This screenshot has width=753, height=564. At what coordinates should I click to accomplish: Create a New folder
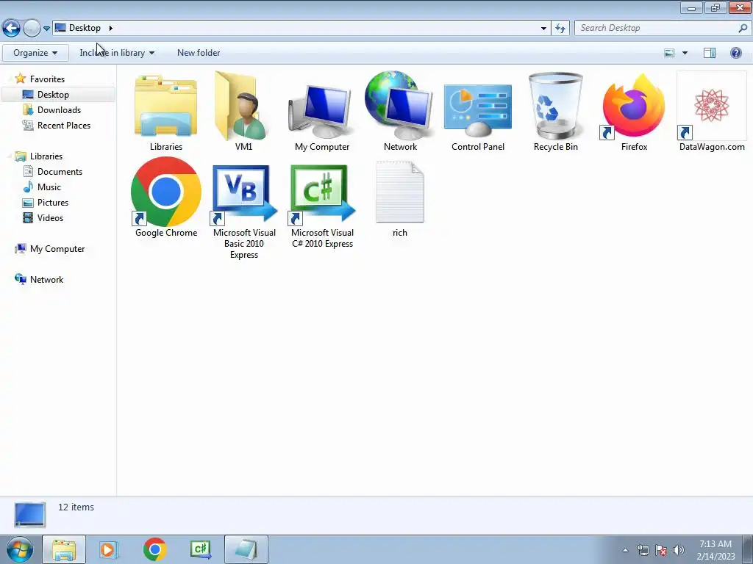coord(199,53)
